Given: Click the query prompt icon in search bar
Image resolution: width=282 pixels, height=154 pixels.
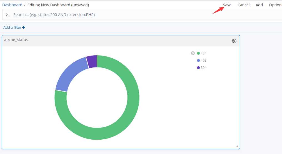Looking at the screenshot, I should 8,15.
